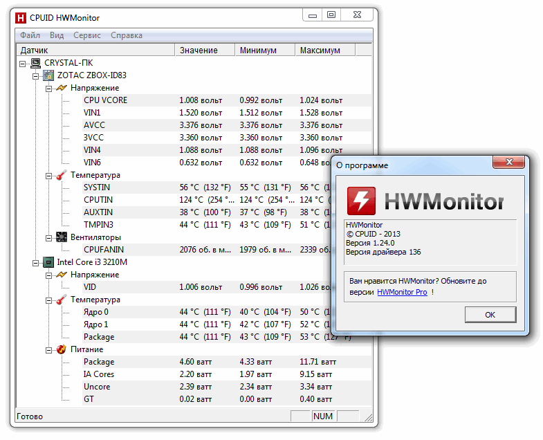Select the VIN4 voltage row
543x440 pixels.
pos(226,150)
